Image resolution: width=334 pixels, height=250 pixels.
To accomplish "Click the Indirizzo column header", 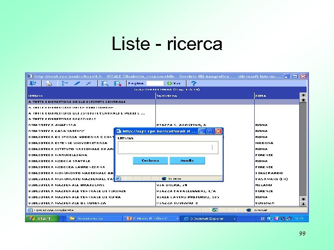I will (x=205, y=96).
